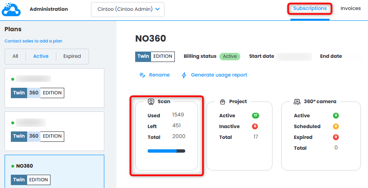Click the red 0 Inactive projects badge
This screenshot has height=188, width=368.
click(255, 126)
